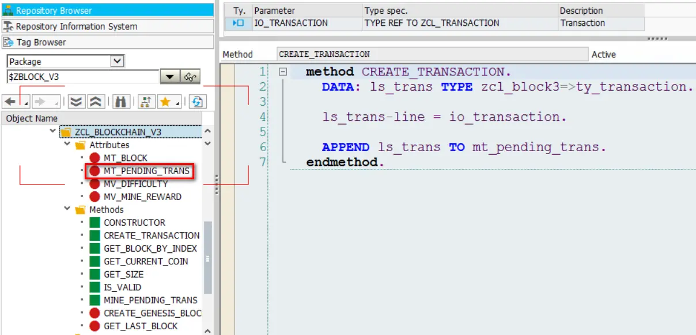Viewport: 696px width, 335px height.
Task: Open the Tag Browser tab
Action: (107, 42)
